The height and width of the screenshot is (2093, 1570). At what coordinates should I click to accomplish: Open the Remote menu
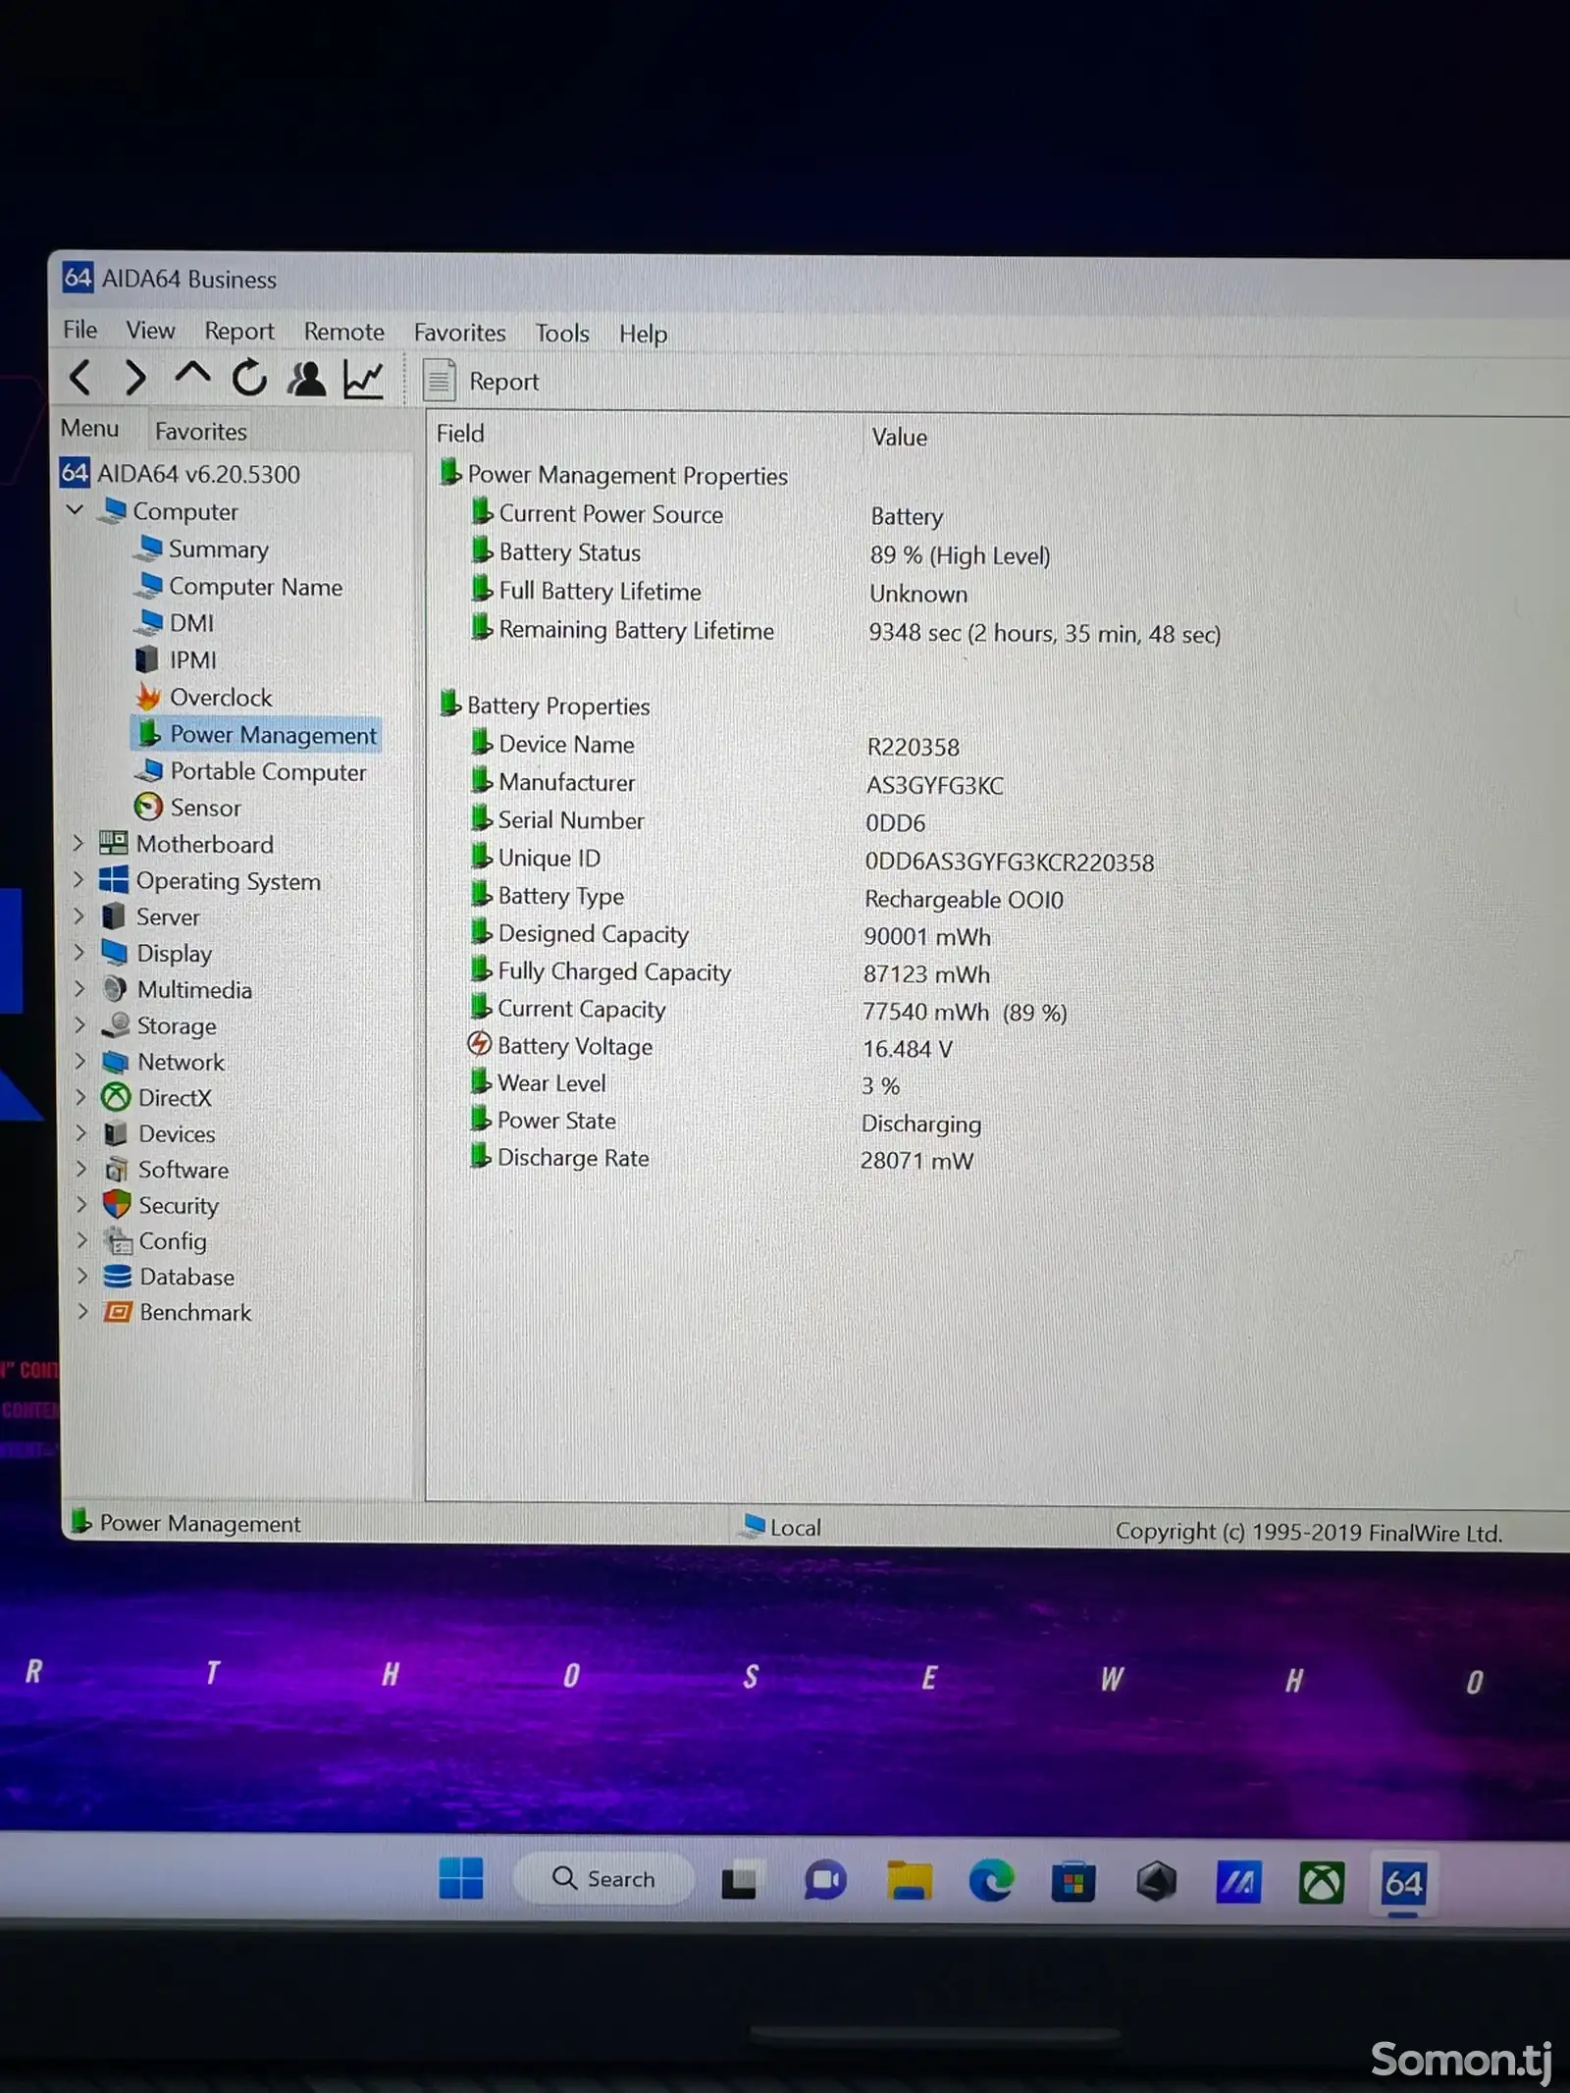tap(344, 332)
